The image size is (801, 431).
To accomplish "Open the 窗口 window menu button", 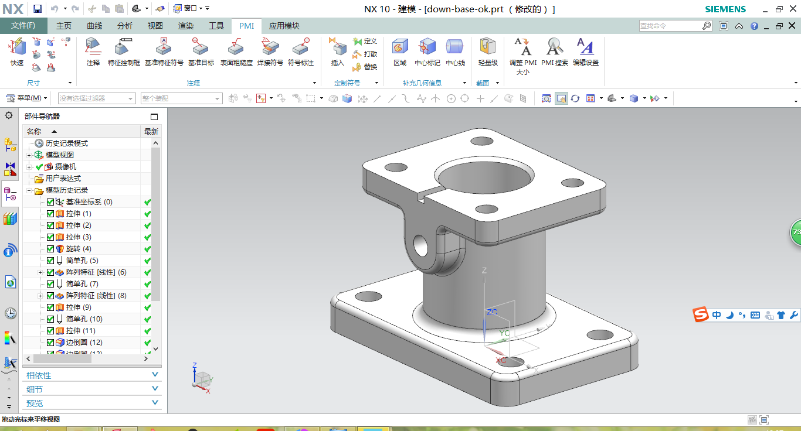I will [189, 9].
